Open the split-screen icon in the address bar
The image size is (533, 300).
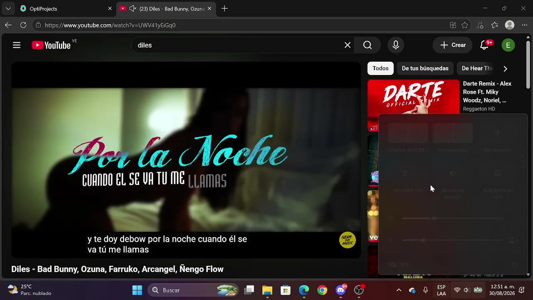(x=453, y=25)
